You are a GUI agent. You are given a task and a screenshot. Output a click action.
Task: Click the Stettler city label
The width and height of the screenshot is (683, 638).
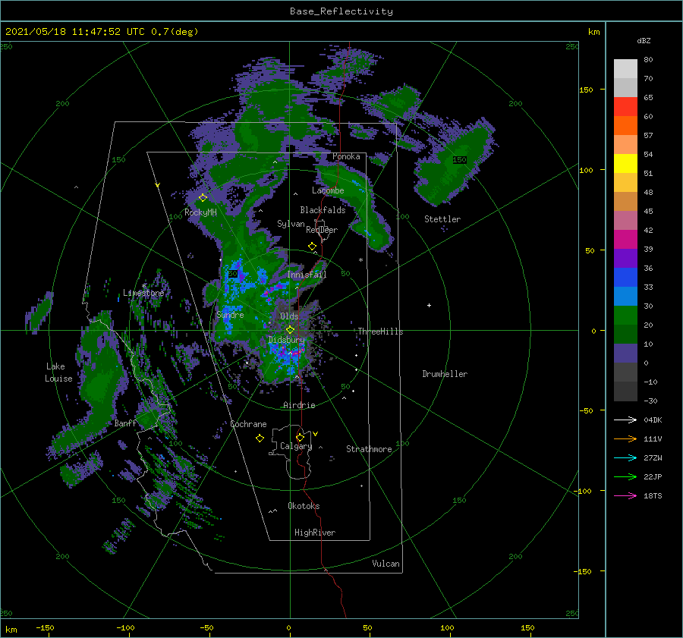click(x=442, y=219)
